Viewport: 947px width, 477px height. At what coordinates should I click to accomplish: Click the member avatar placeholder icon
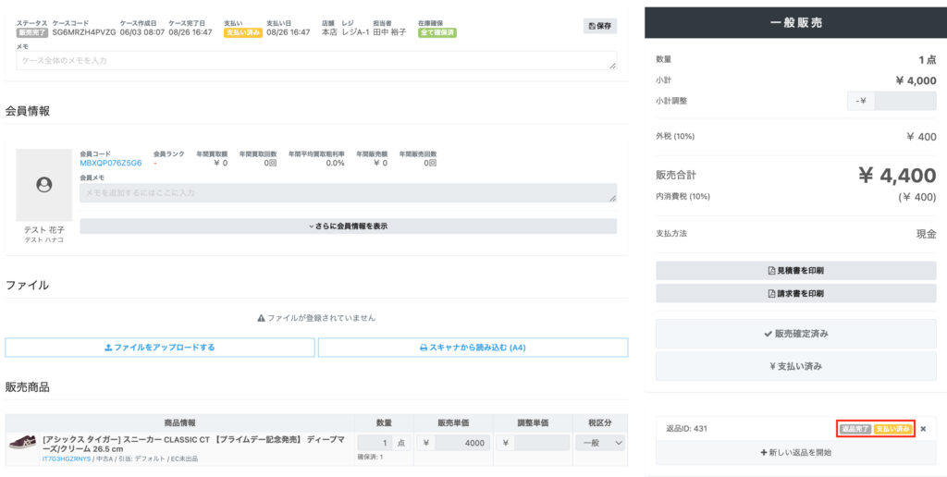click(x=43, y=185)
